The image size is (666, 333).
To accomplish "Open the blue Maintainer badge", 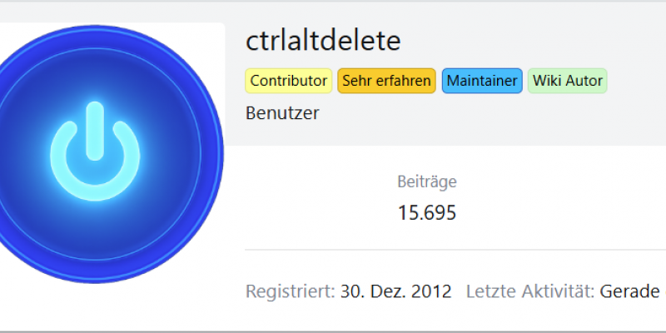I will click(482, 81).
